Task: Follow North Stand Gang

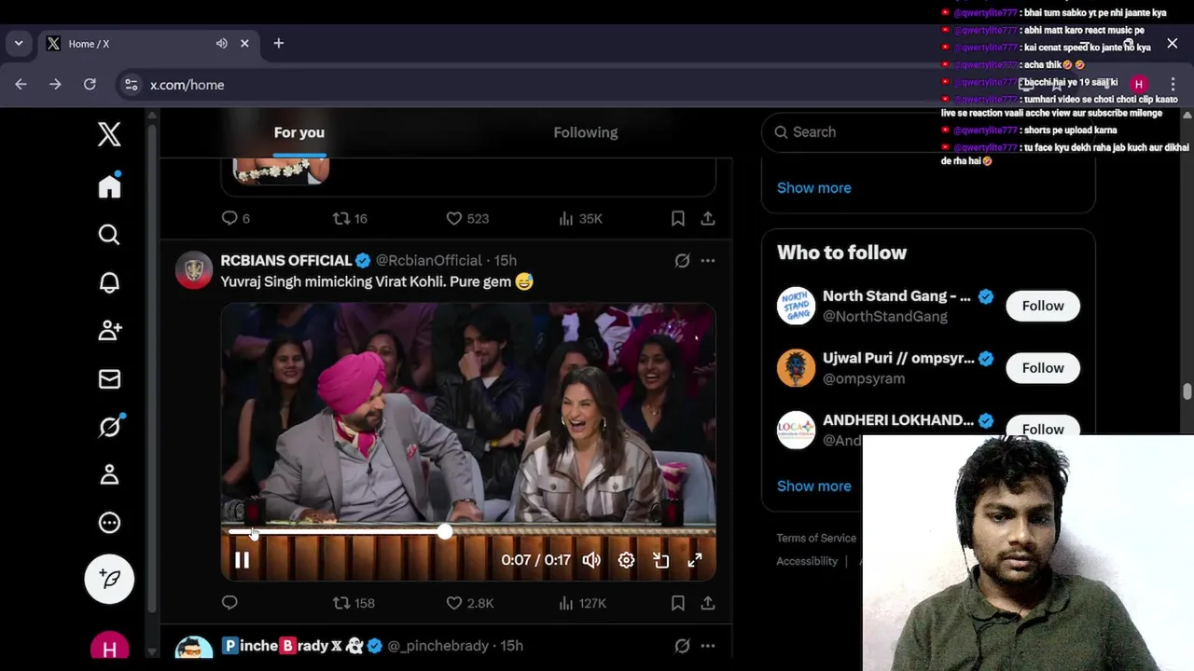Action: 1043,306
